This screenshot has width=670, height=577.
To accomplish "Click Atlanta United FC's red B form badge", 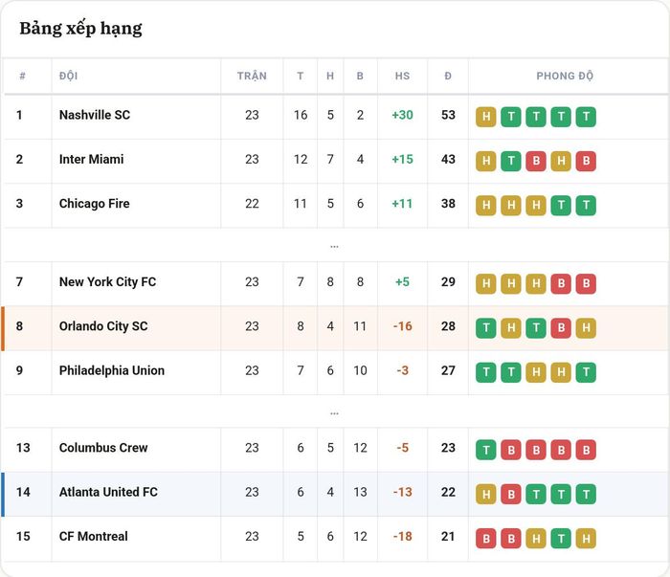I will [511, 494].
